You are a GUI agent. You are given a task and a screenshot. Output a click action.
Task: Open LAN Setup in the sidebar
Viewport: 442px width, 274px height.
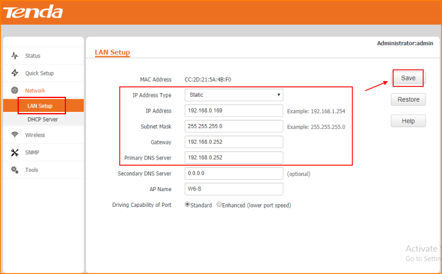pyautogui.click(x=40, y=106)
